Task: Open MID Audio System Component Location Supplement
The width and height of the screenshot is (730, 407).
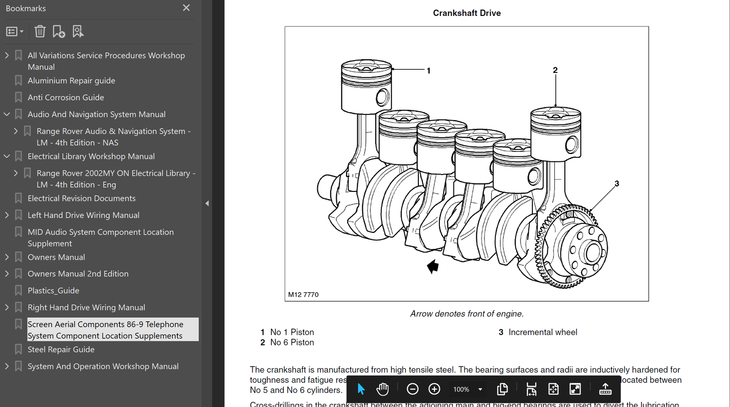Action: click(x=101, y=238)
